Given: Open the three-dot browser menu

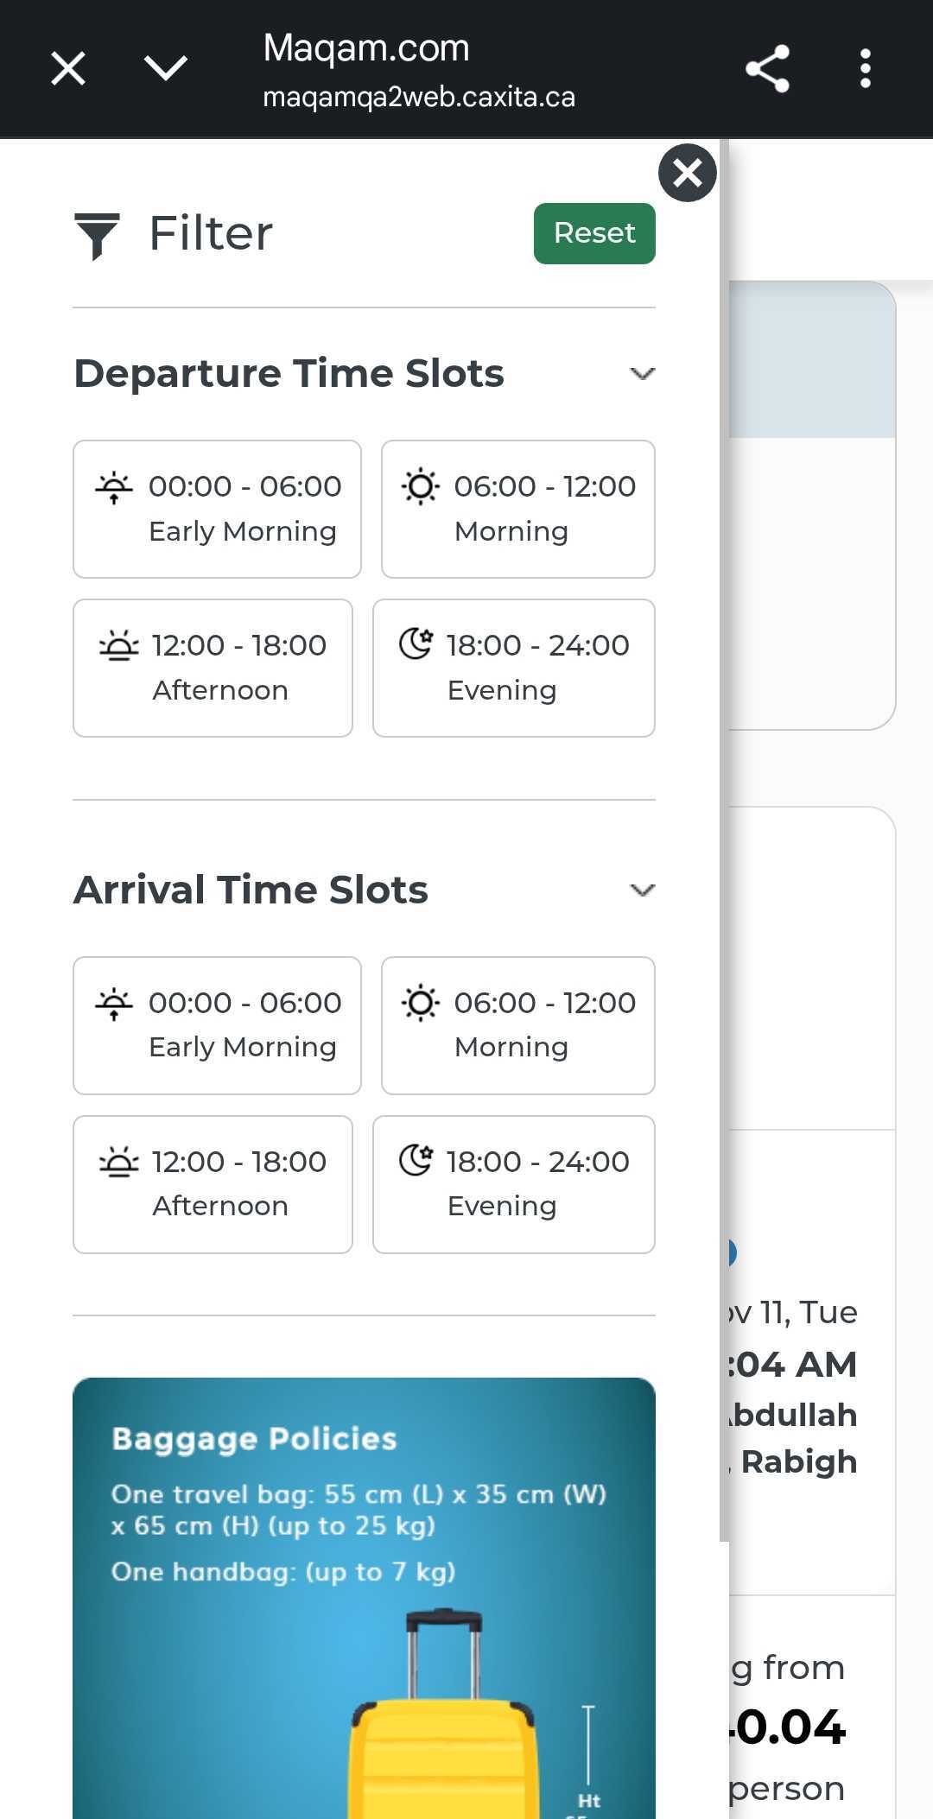Looking at the screenshot, I should coord(865,68).
